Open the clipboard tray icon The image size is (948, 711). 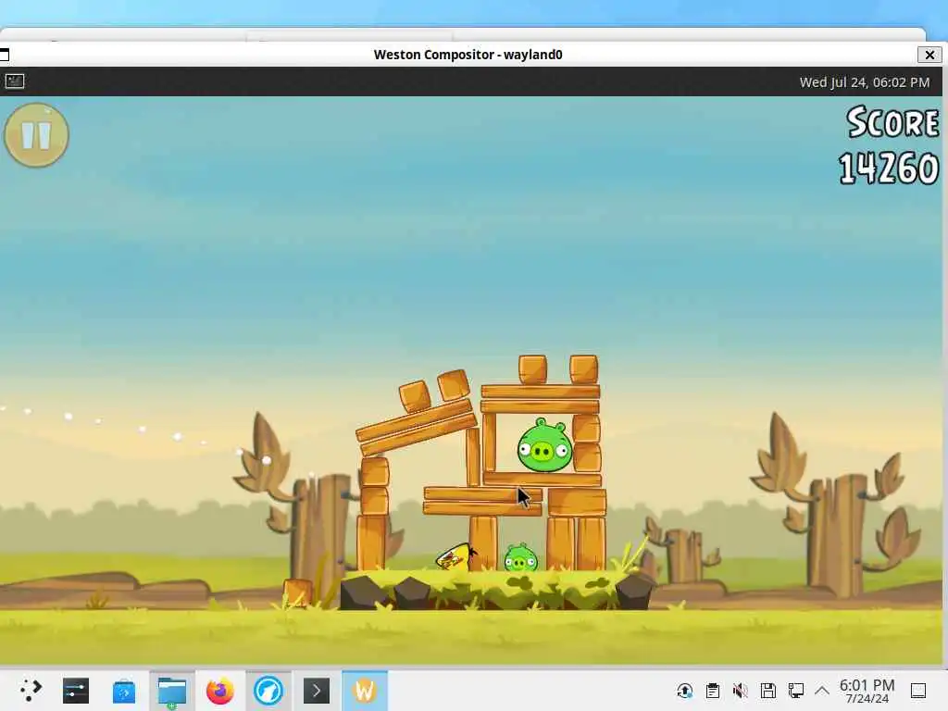click(713, 691)
